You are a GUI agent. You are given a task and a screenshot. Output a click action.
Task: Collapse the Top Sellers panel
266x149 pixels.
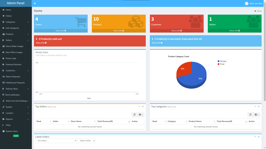139,106
